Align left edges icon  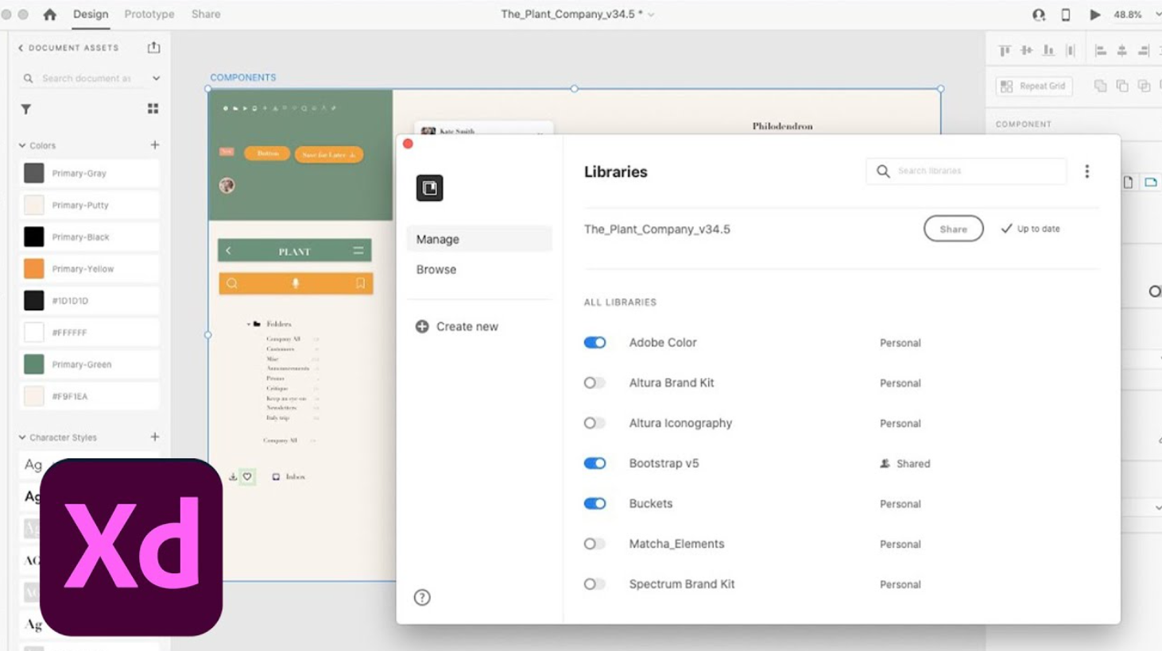click(x=1101, y=51)
